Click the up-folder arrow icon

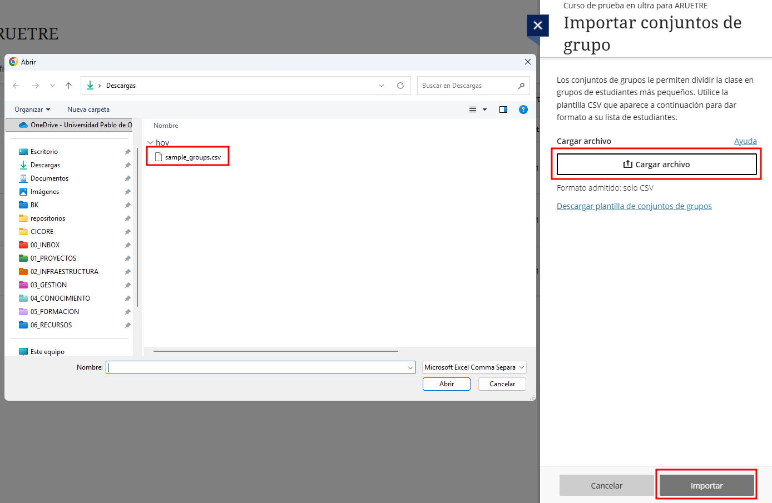68,86
